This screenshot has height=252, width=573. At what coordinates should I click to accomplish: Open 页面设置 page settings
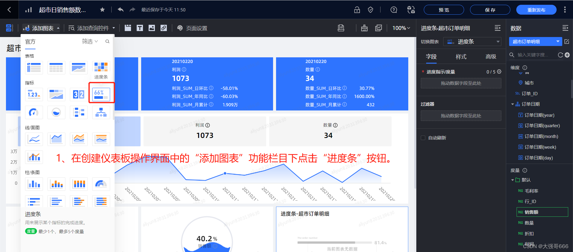click(x=192, y=28)
